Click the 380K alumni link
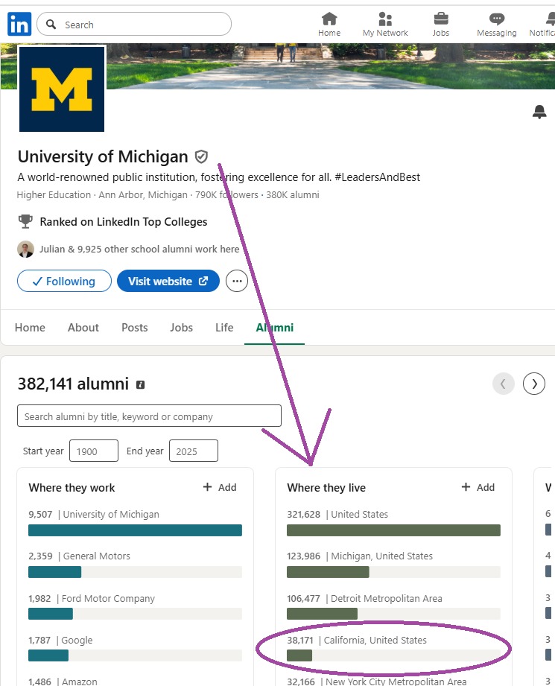555x686 pixels. [x=292, y=195]
